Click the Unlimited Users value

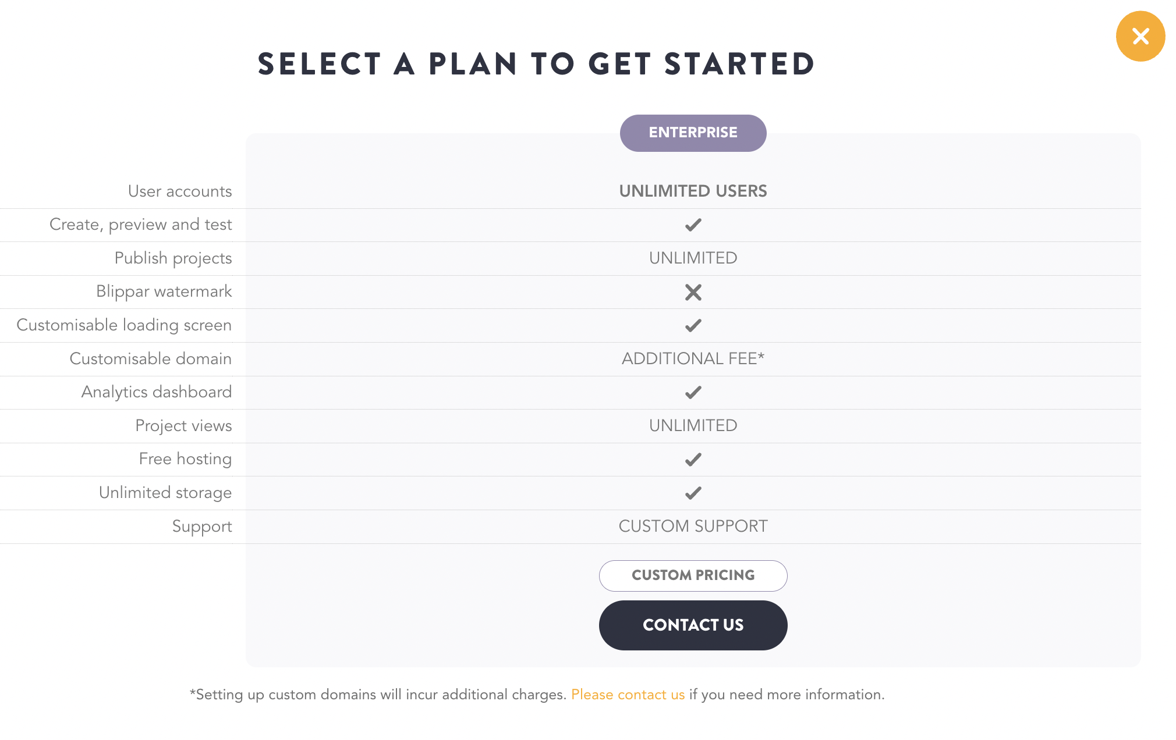pyautogui.click(x=693, y=191)
